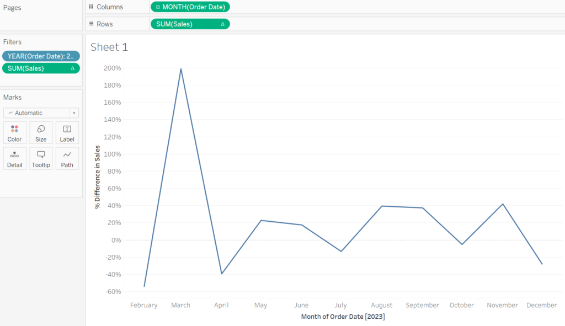The image size is (565, 326).
Task: Open the Path marks card
Action: 67,158
